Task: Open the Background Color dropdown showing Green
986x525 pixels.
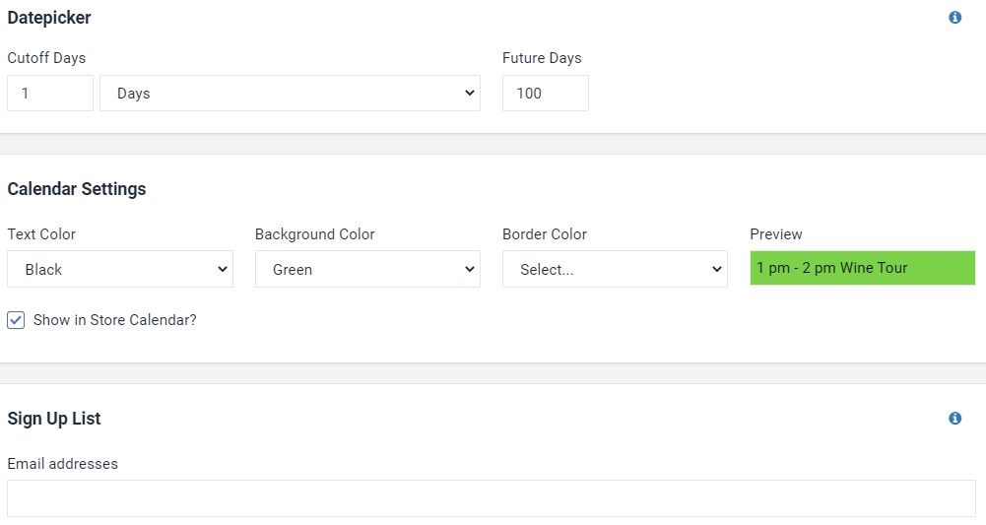Action: [x=367, y=269]
